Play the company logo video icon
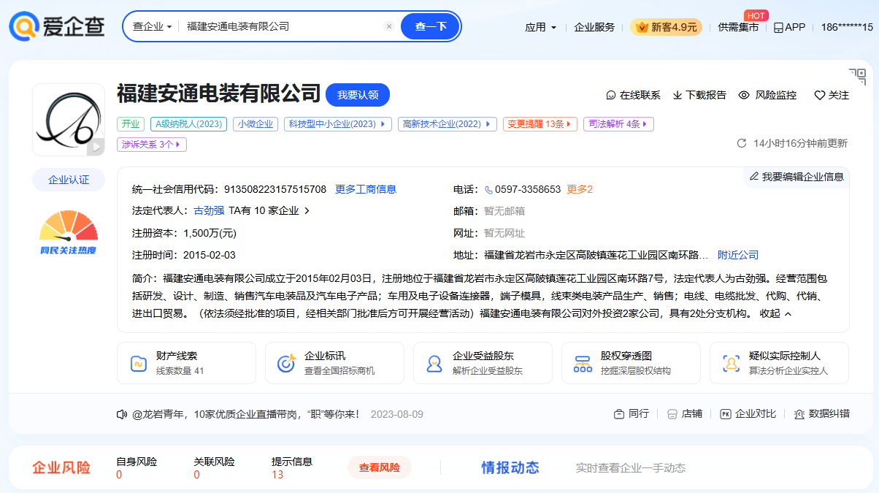The width and height of the screenshot is (879, 493). [96, 147]
